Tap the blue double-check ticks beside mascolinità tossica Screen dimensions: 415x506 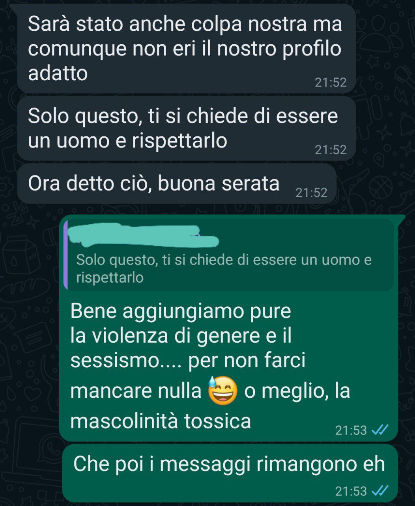coord(380,430)
